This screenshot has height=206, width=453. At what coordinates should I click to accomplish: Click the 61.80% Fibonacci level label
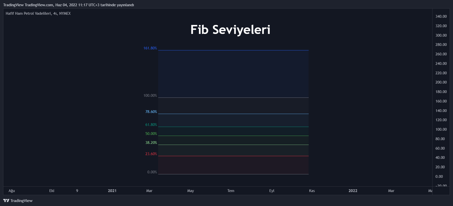[x=151, y=125]
